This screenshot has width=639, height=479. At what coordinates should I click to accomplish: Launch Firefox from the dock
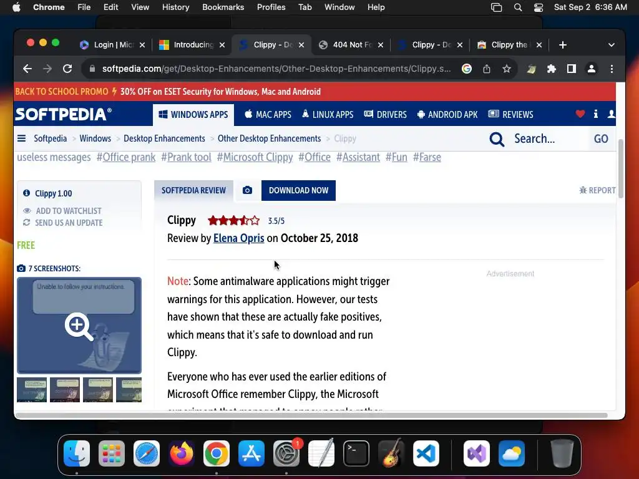[182, 453]
